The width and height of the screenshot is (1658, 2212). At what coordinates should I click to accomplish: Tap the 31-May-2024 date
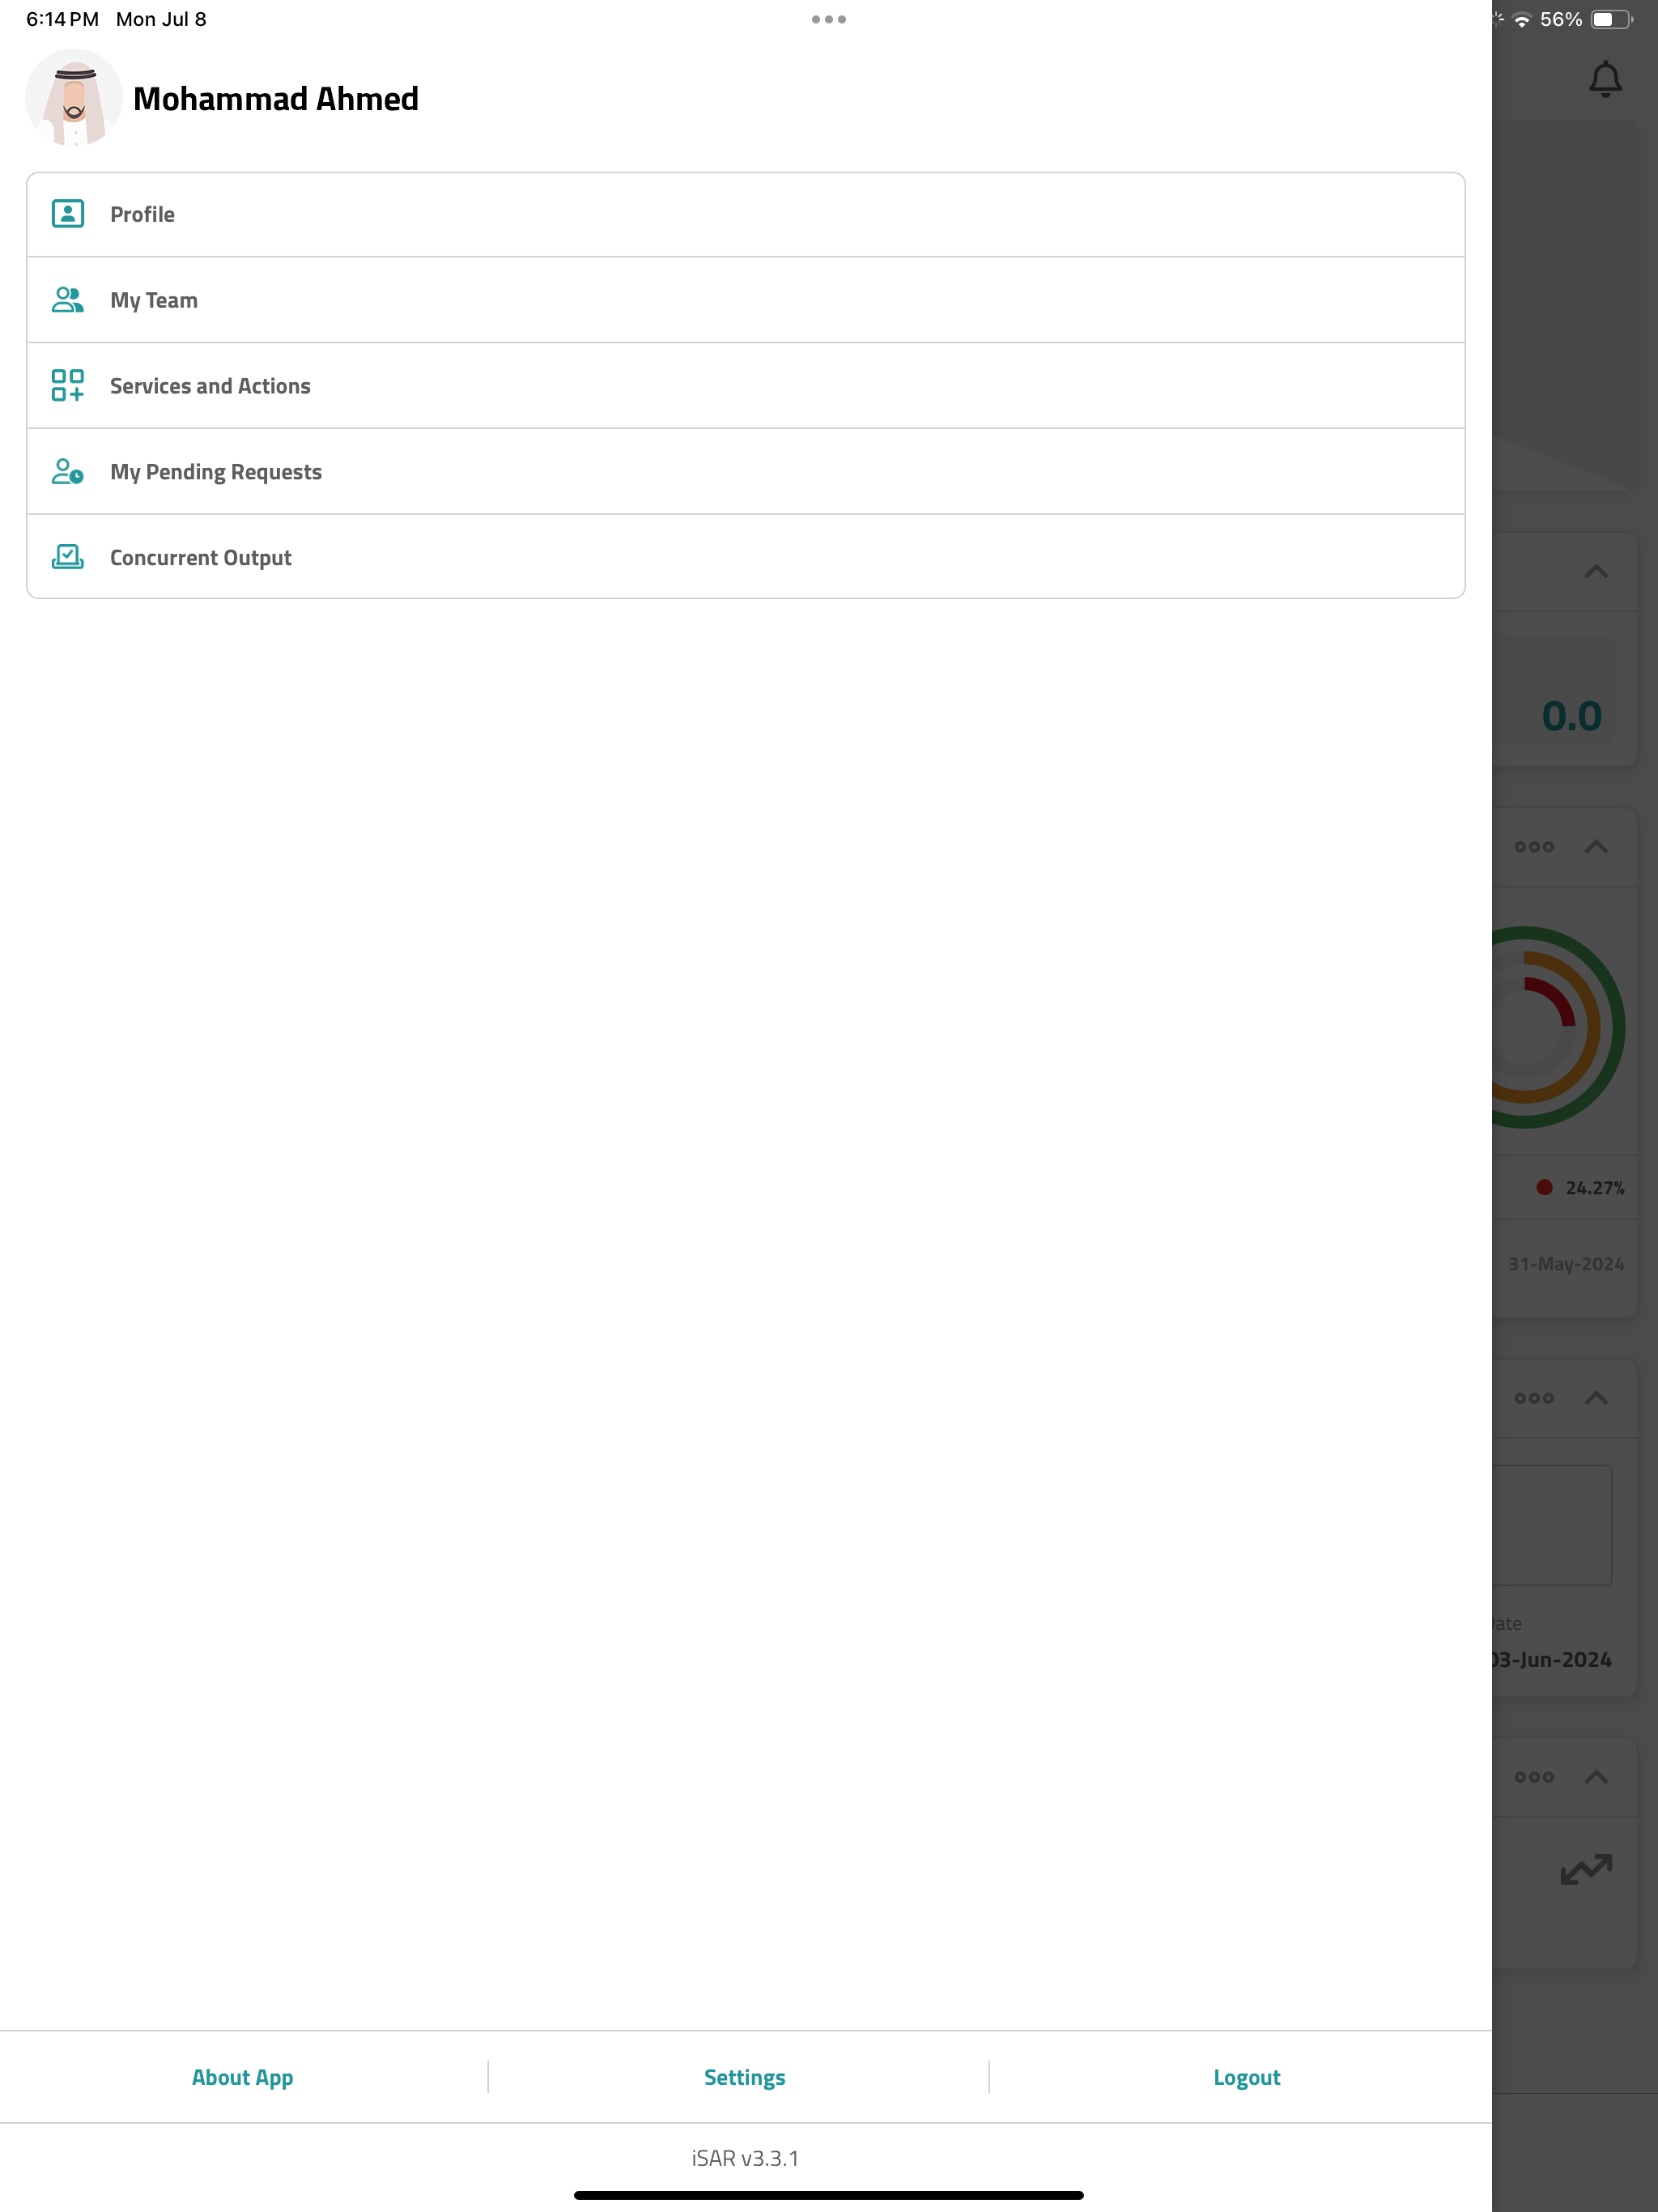click(x=1566, y=1264)
